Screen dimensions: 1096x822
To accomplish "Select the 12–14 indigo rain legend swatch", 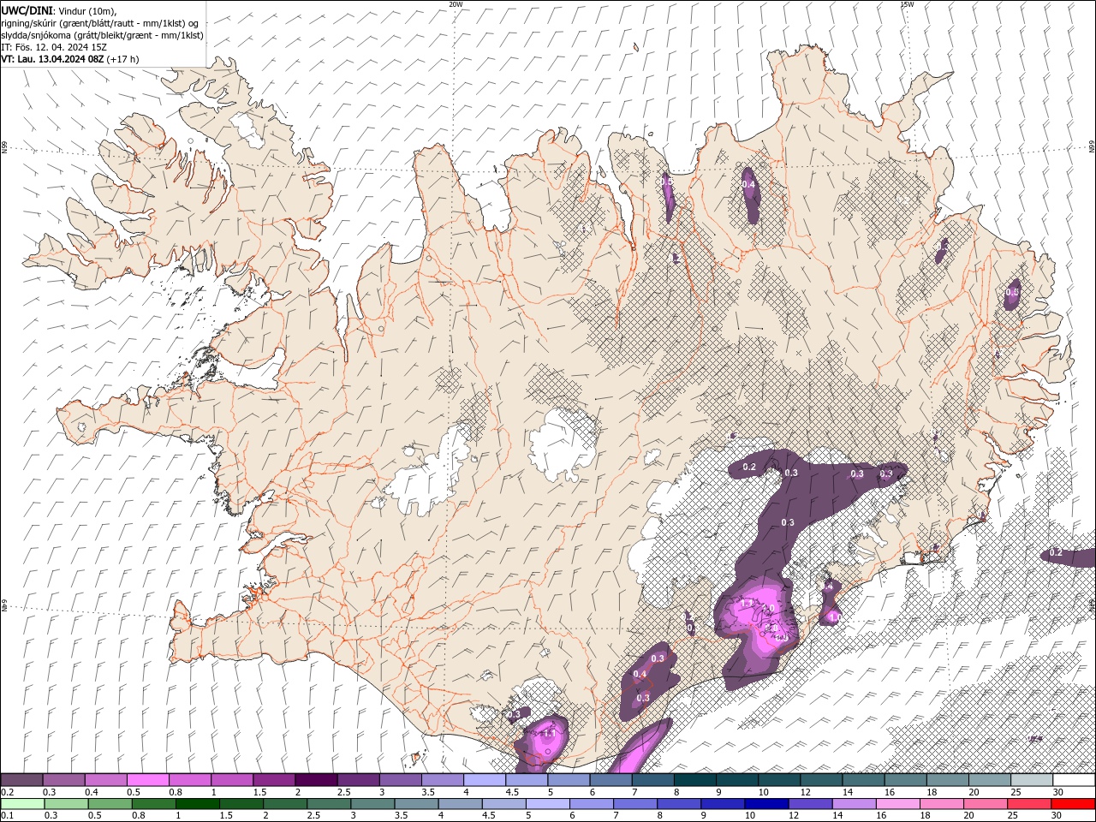I will (809, 804).
